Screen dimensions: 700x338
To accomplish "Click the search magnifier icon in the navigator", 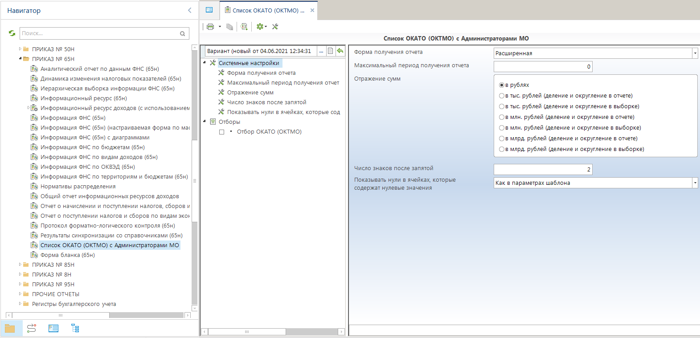I will 182,33.
